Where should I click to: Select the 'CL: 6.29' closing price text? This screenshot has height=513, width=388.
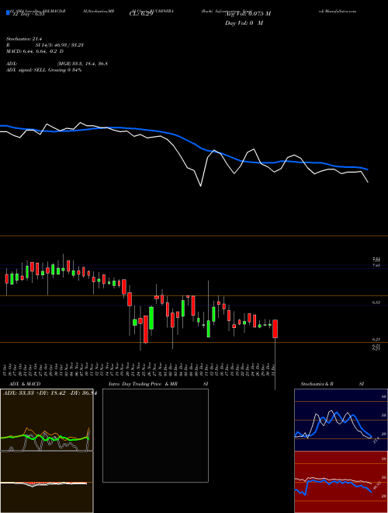coord(141,14)
